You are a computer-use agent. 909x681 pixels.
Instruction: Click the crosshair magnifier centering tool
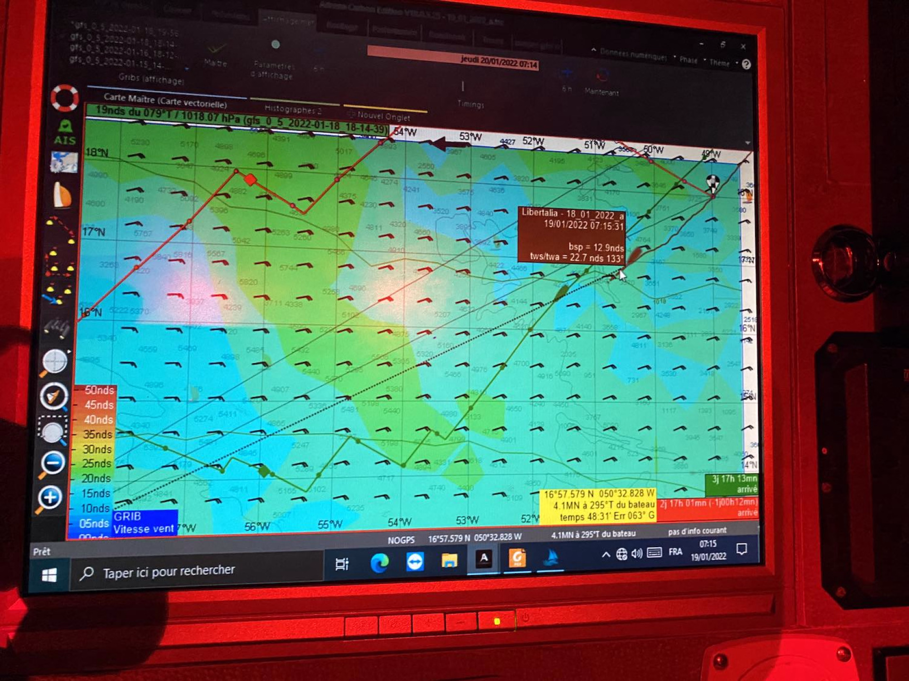pyautogui.click(x=54, y=363)
